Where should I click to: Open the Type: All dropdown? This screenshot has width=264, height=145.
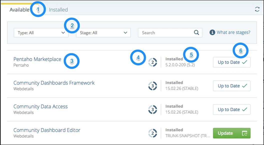[41, 32]
